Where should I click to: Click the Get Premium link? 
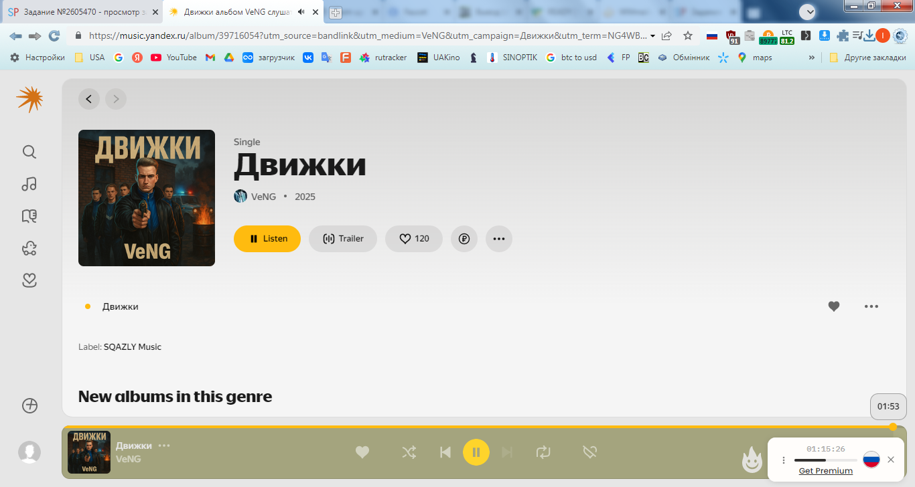click(826, 471)
